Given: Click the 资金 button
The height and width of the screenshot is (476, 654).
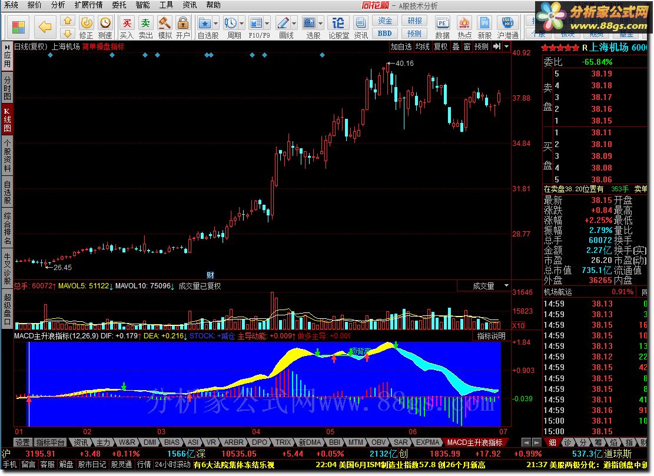Looking at the screenshot, I should (384, 21).
